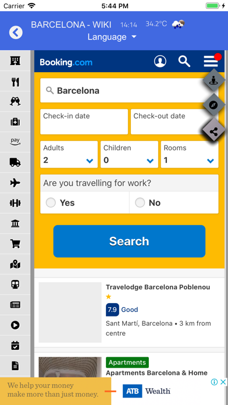Tap the compass floating button

213,105
